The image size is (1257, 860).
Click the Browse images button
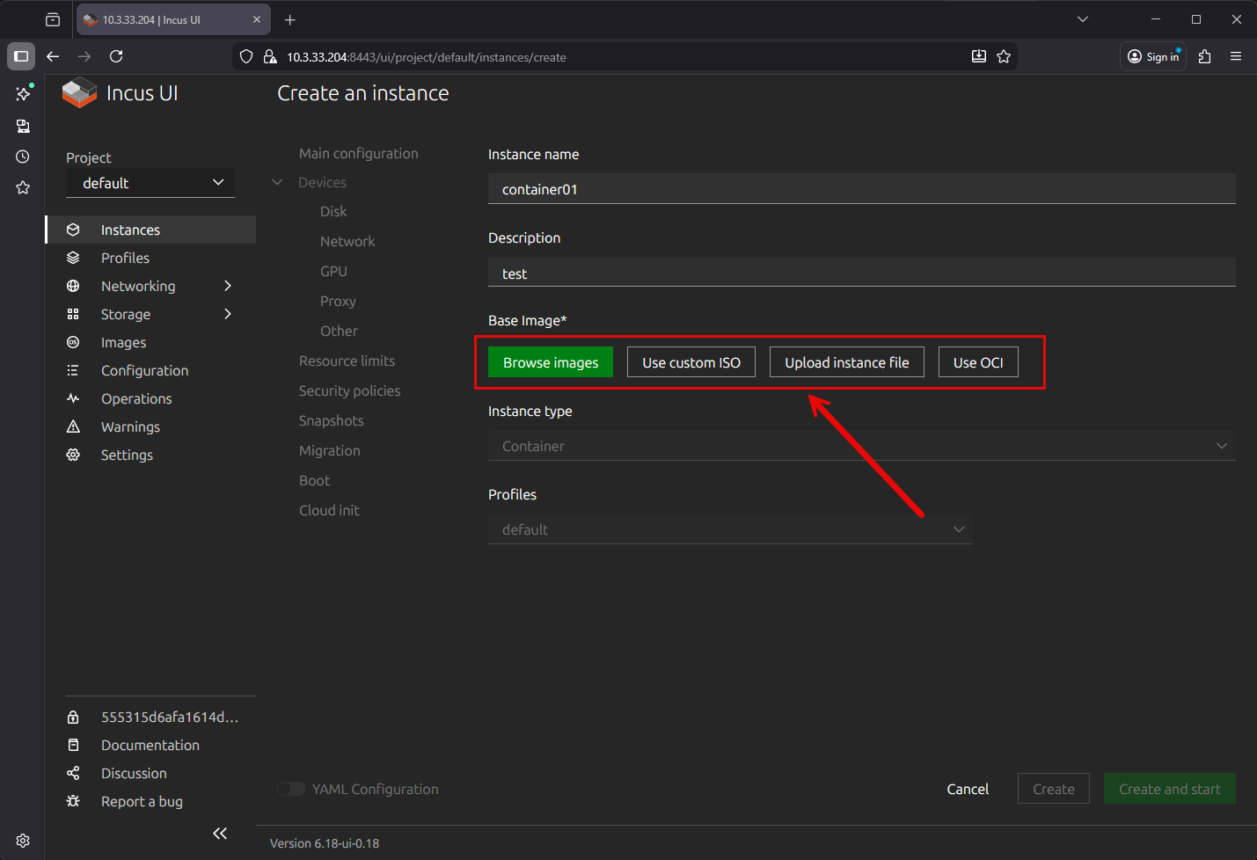tap(551, 362)
